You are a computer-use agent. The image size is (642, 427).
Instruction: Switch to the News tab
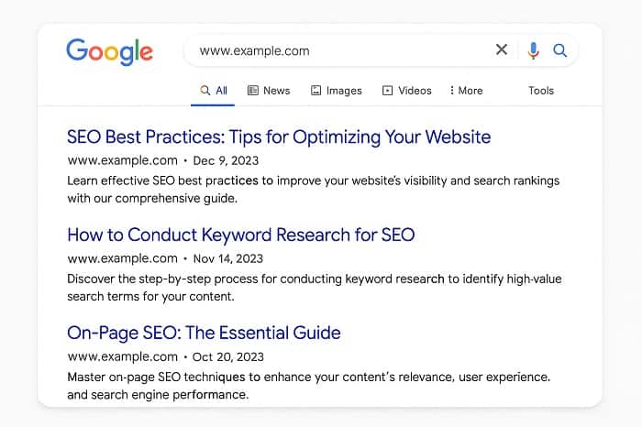coord(276,91)
